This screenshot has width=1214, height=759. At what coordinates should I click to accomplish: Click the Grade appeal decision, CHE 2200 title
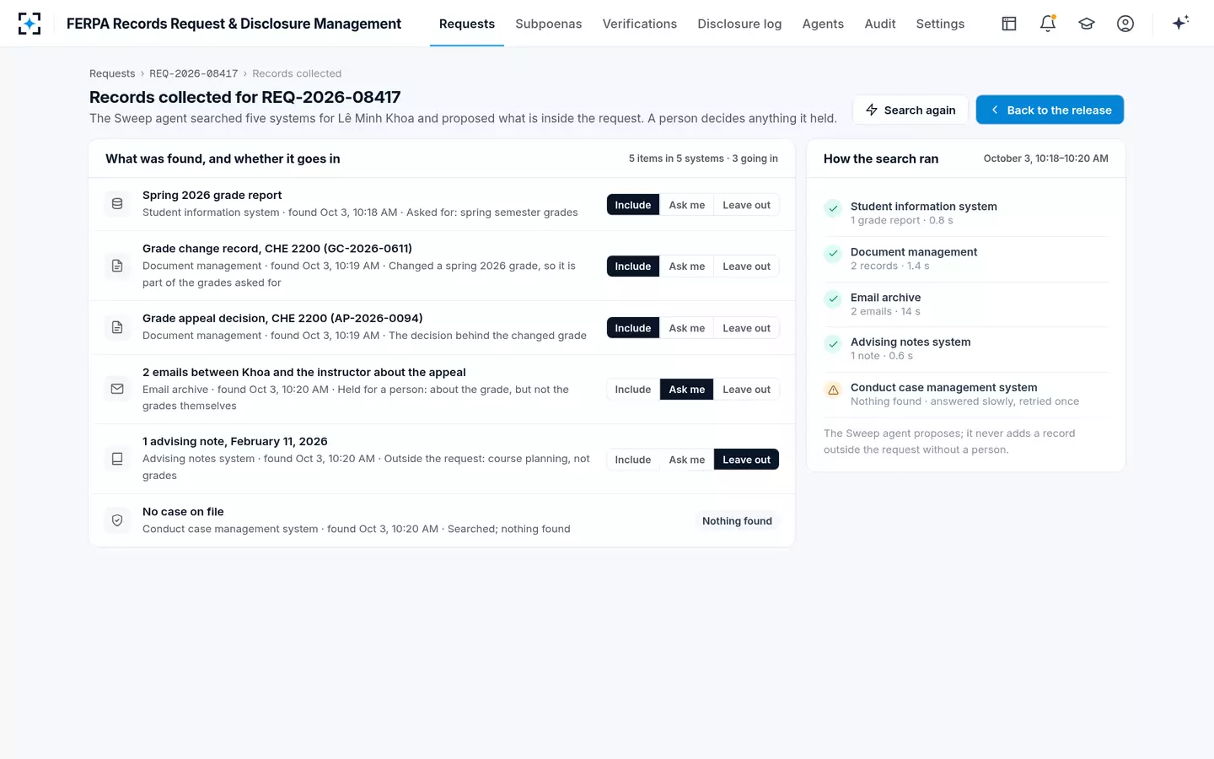pyautogui.click(x=282, y=318)
